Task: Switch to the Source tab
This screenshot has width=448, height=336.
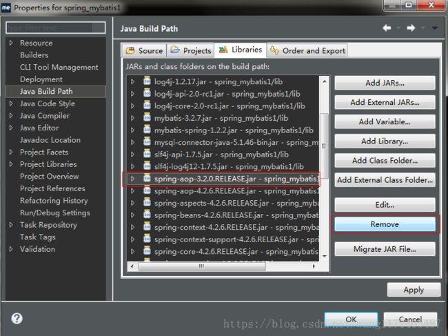Action: [x=144, y=50]
